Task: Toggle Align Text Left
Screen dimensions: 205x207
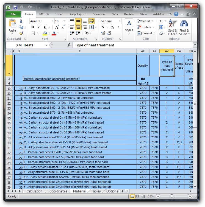Action: pos(72,27)
